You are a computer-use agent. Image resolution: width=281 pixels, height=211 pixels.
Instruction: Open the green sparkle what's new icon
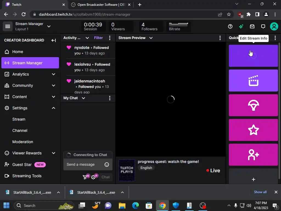(x=241, y=27)
